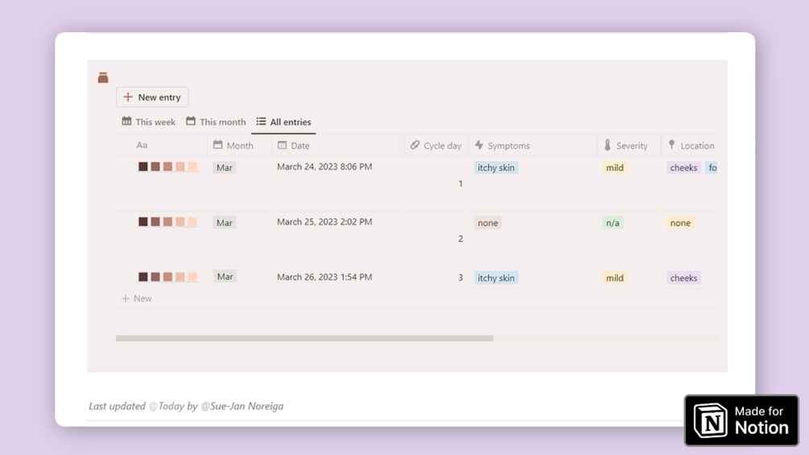809x455 pixels.
Task: Click itchy skin tag in March 24 row
Action: [x=496, y=168]
